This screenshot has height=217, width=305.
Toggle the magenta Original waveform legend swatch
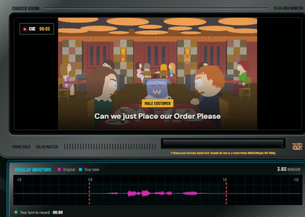(x=59, y=169)
